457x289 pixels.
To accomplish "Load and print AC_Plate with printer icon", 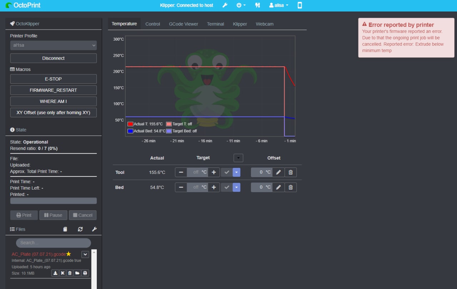I will point(85,273).
